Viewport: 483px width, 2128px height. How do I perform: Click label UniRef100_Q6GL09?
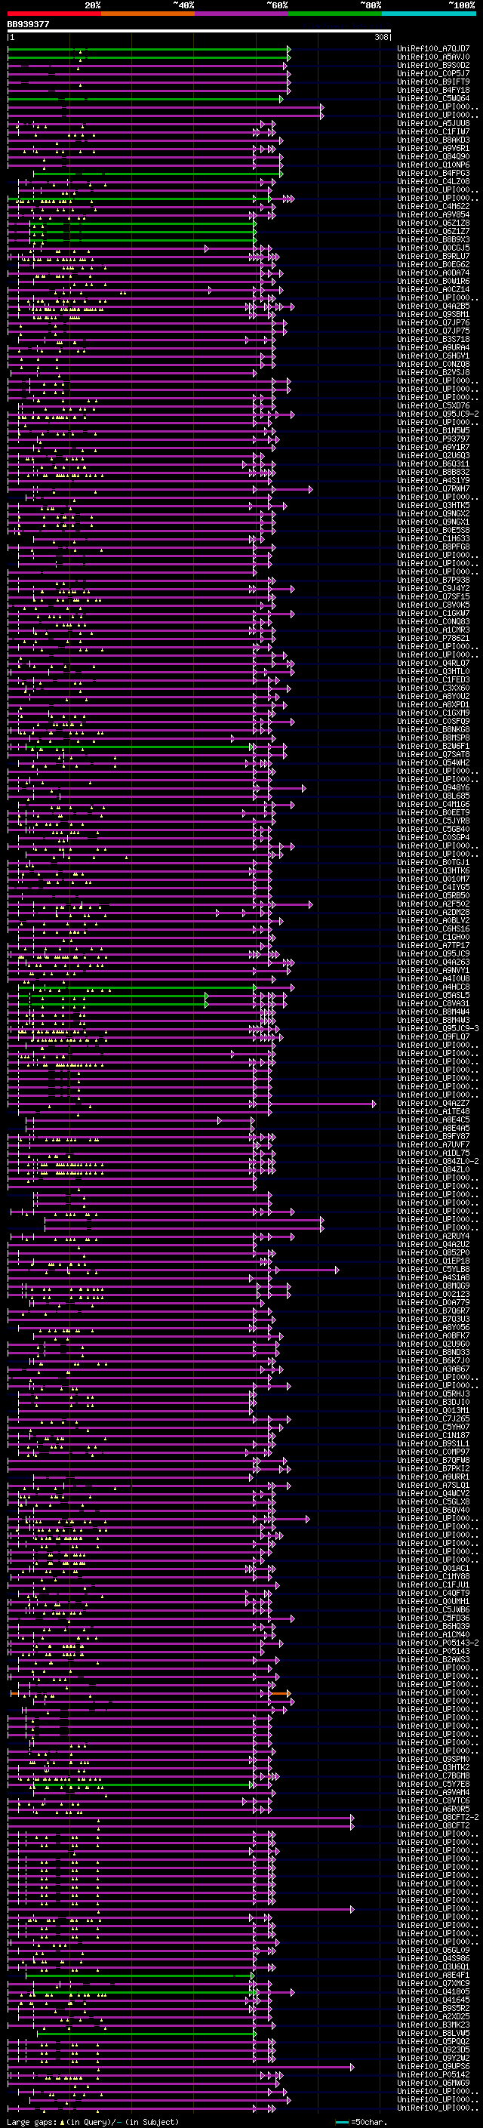click(433, 1950)
